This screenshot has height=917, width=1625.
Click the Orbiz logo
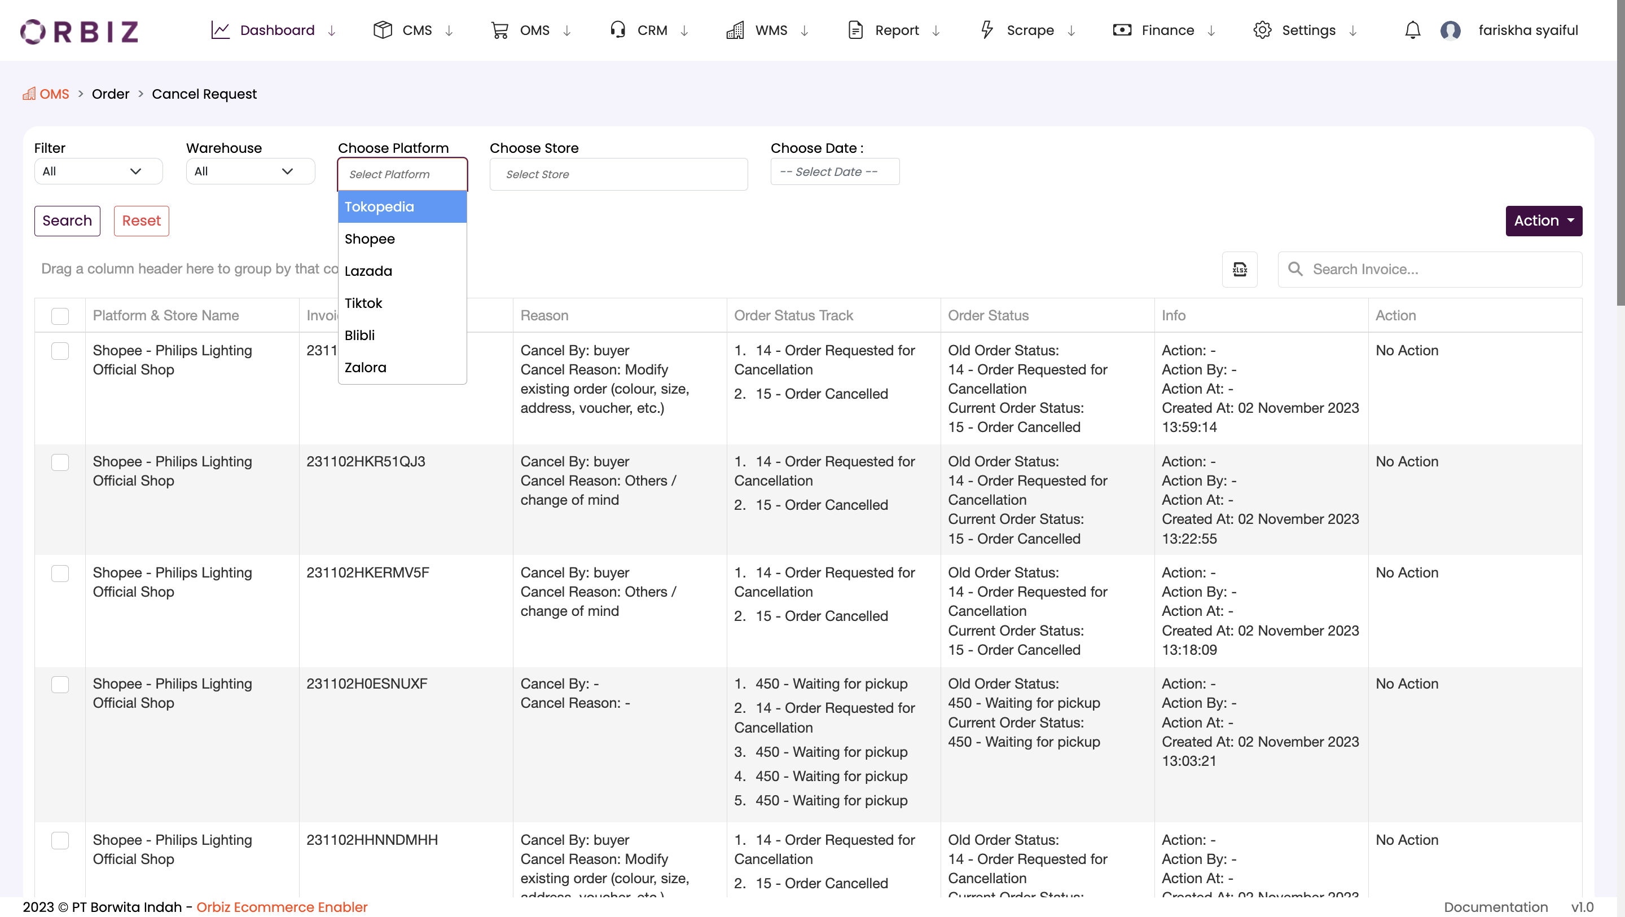(x=80, y=31)
